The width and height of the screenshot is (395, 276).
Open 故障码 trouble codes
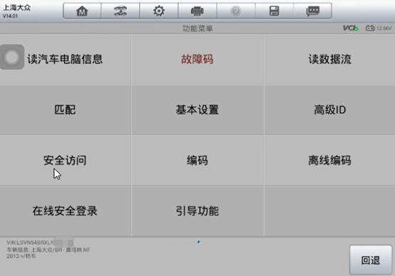click(x=197, y=59)
